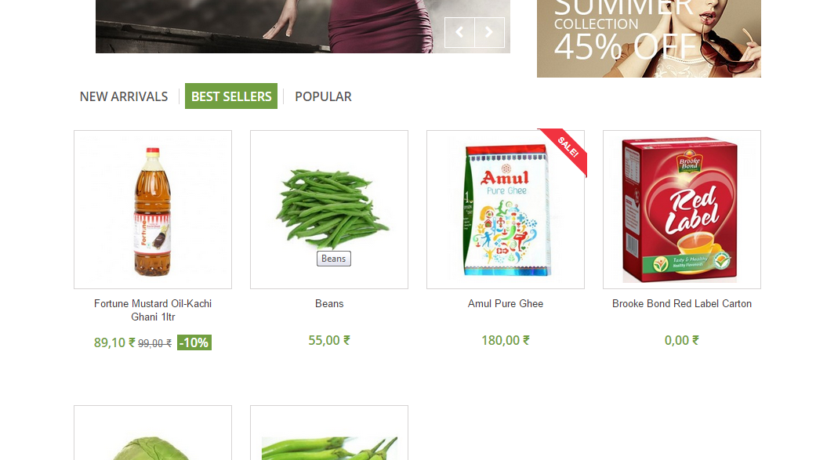Click the next slide arrow on the banner
The height and width of the screenshot is (460, 827).
489,32
